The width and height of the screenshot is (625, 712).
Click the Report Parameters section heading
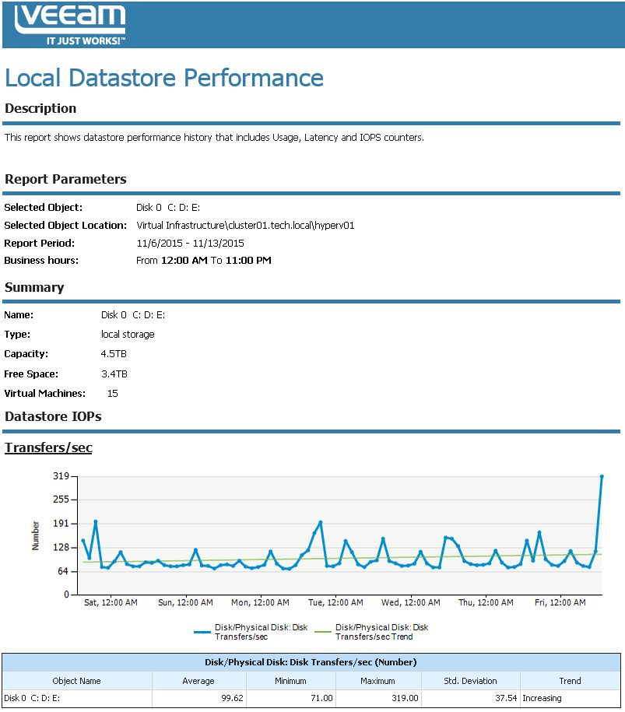pos(65,180)
